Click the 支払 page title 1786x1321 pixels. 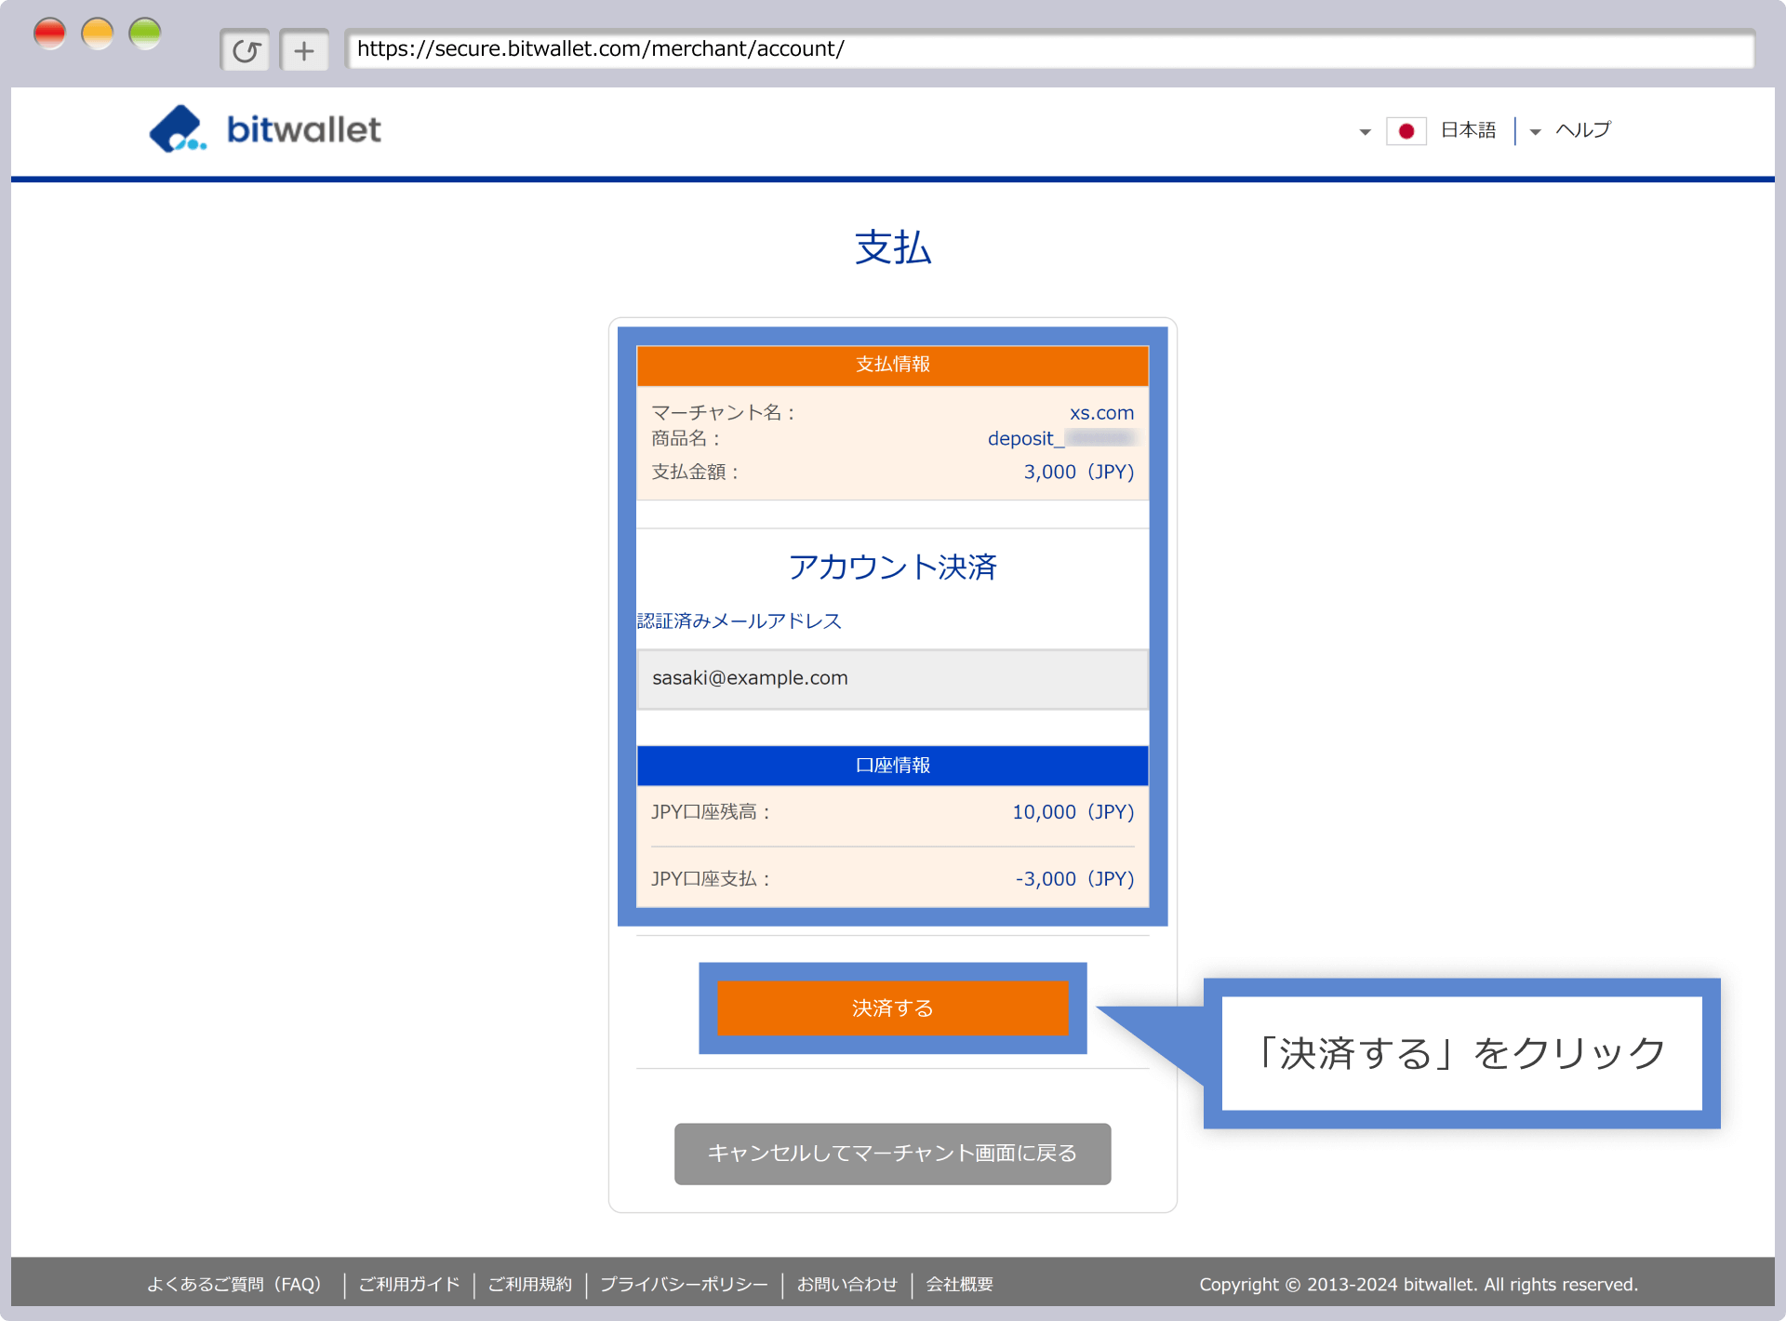(893, 248)
